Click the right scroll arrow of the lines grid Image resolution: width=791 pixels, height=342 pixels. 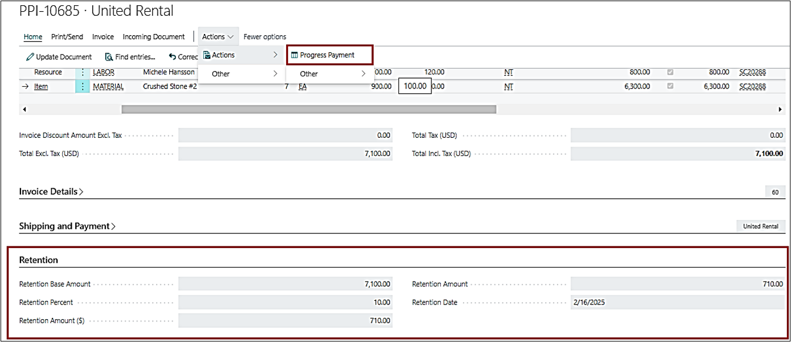780,110
